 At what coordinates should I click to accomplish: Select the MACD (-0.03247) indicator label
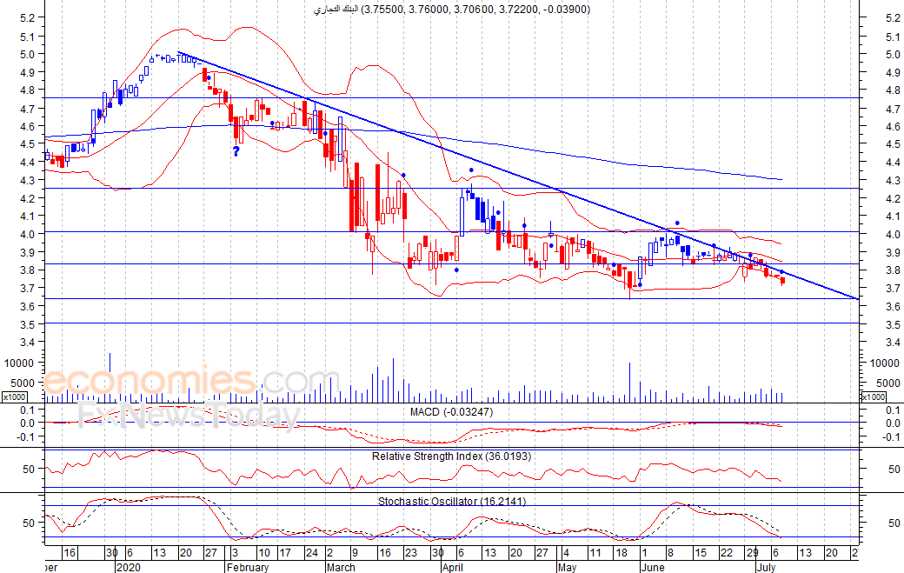(451, 411)
